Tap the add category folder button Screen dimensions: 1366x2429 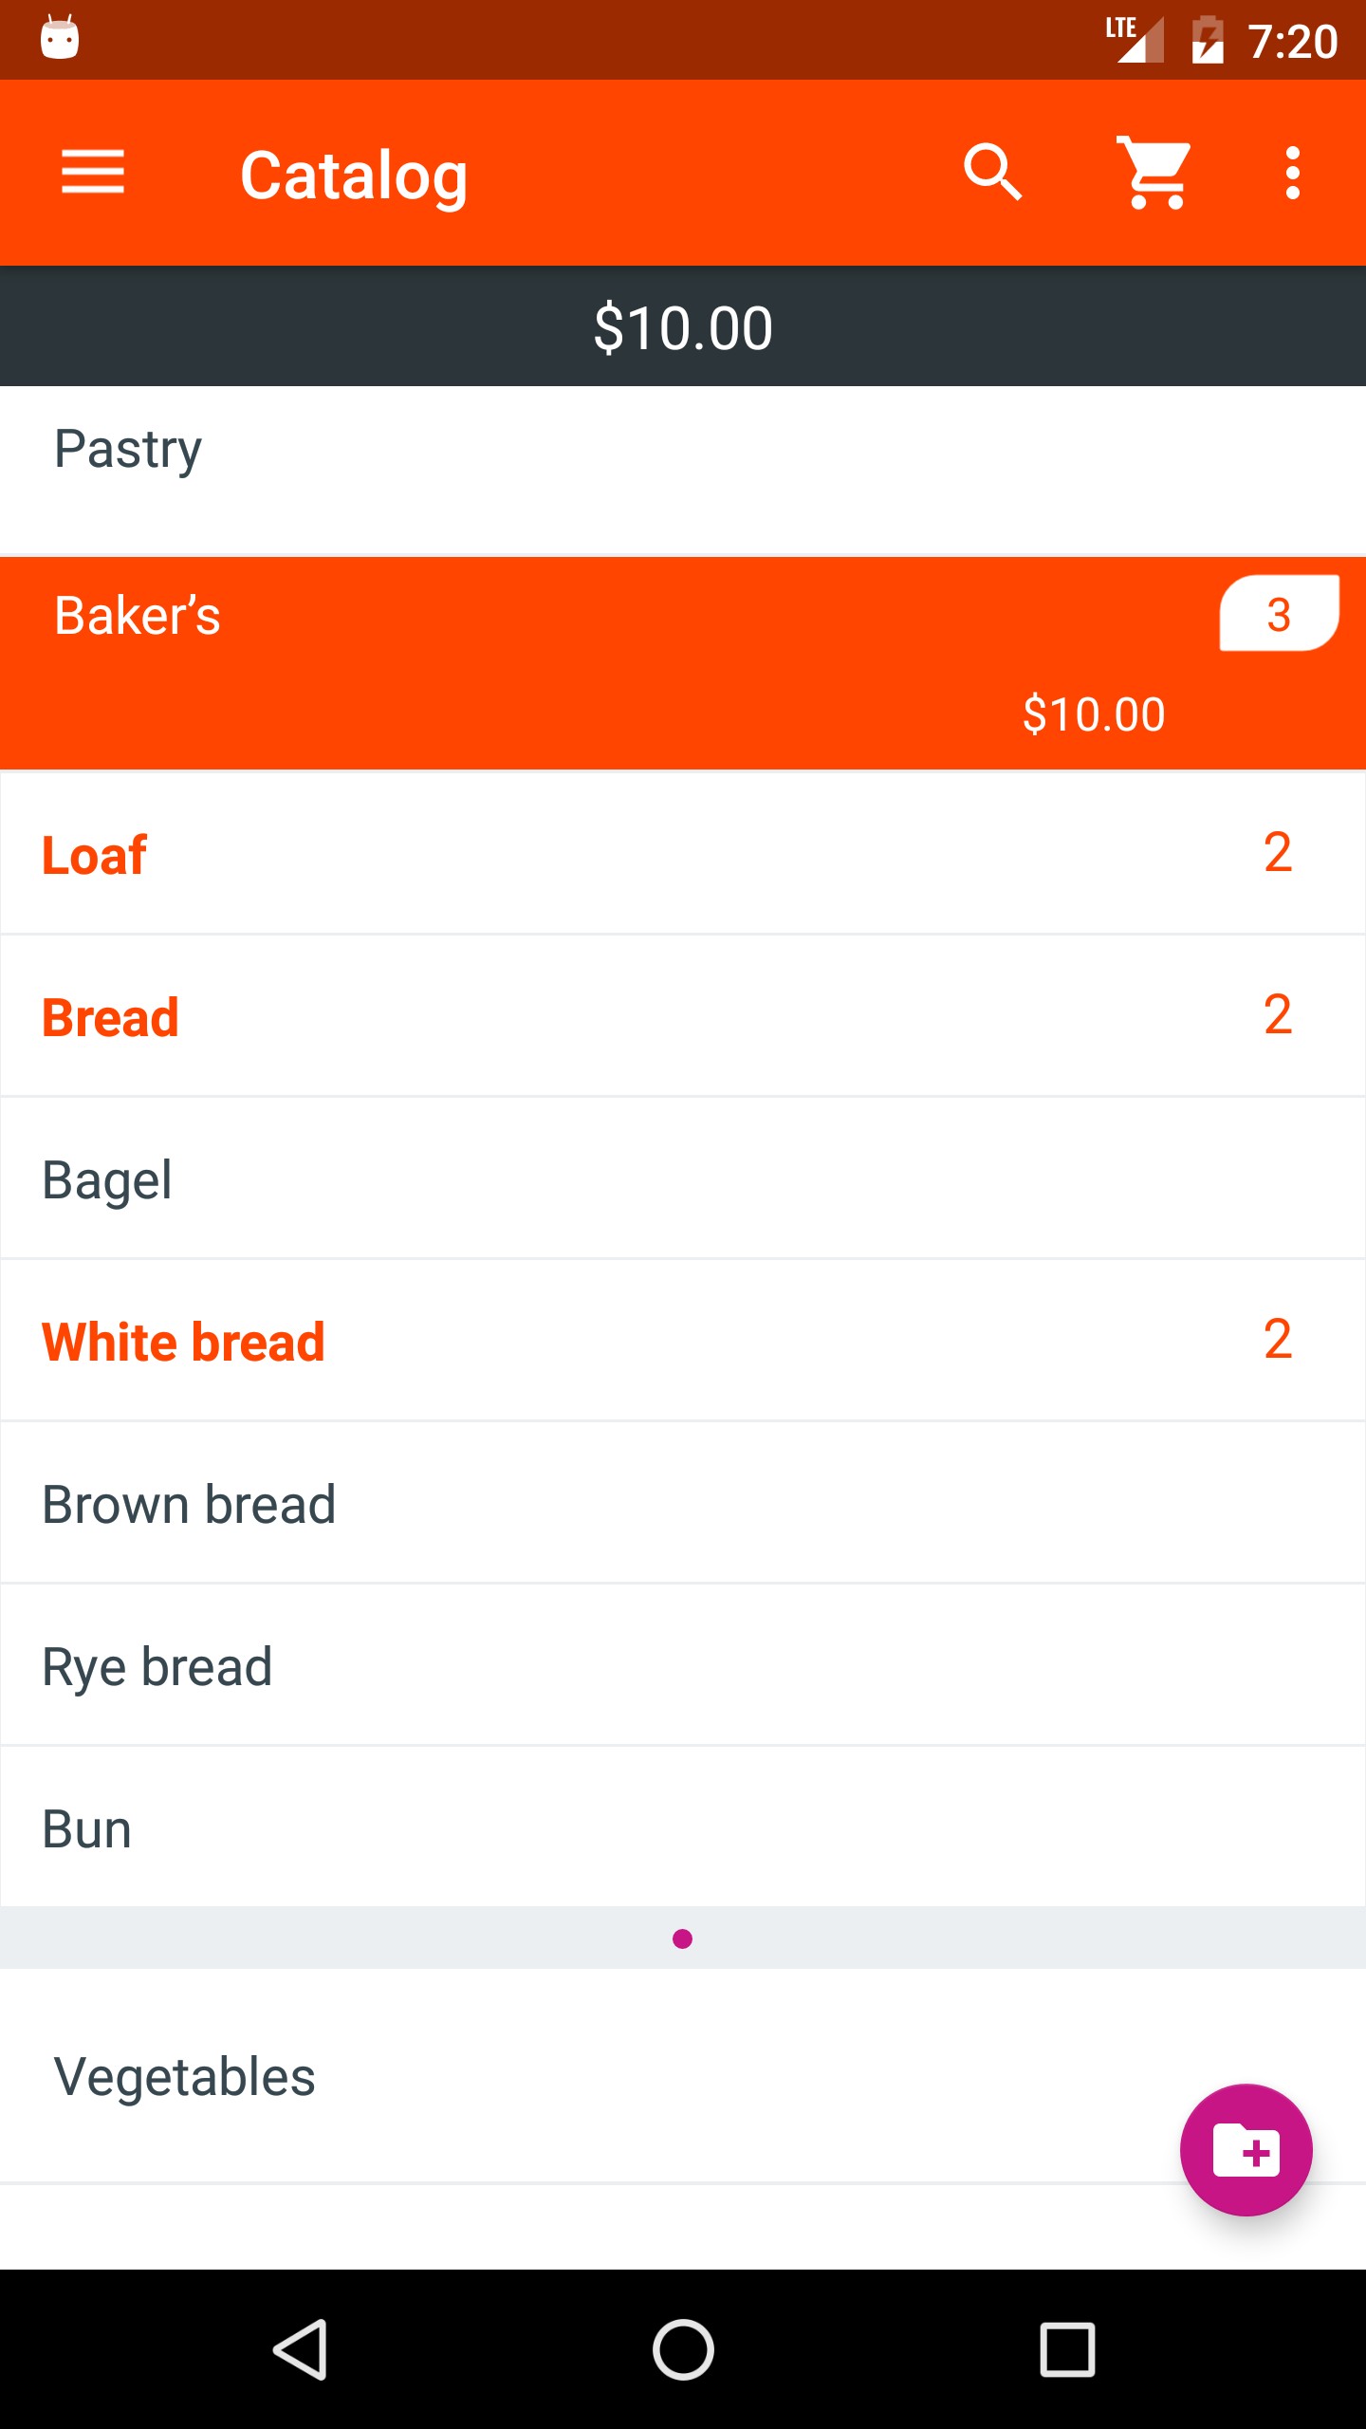[1246, 2150]
